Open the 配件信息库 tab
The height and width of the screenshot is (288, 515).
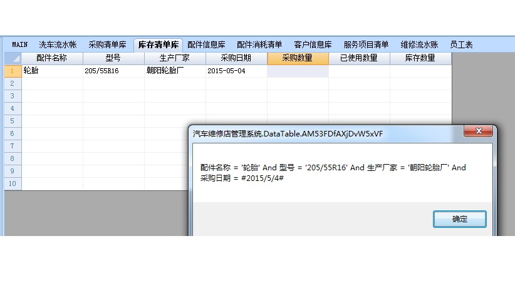click(x=206, y=44)
